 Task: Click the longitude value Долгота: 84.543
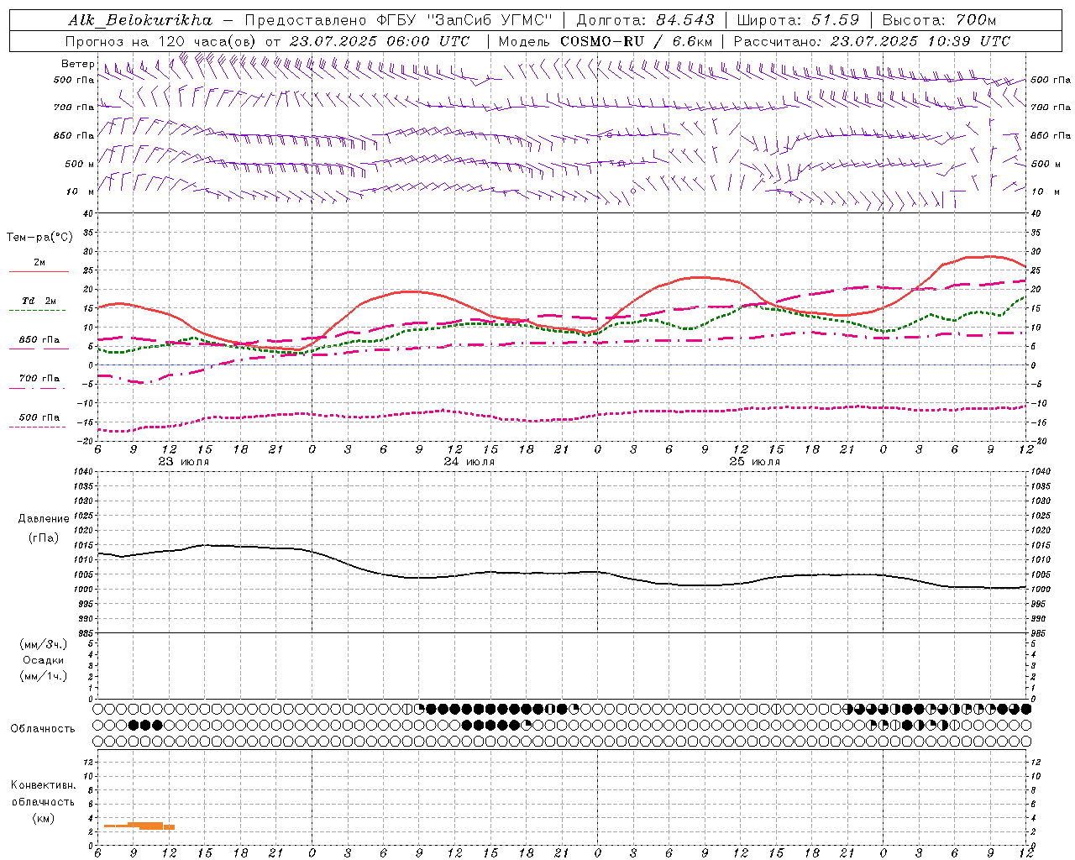pyautogui.click(x=645, y=20)
